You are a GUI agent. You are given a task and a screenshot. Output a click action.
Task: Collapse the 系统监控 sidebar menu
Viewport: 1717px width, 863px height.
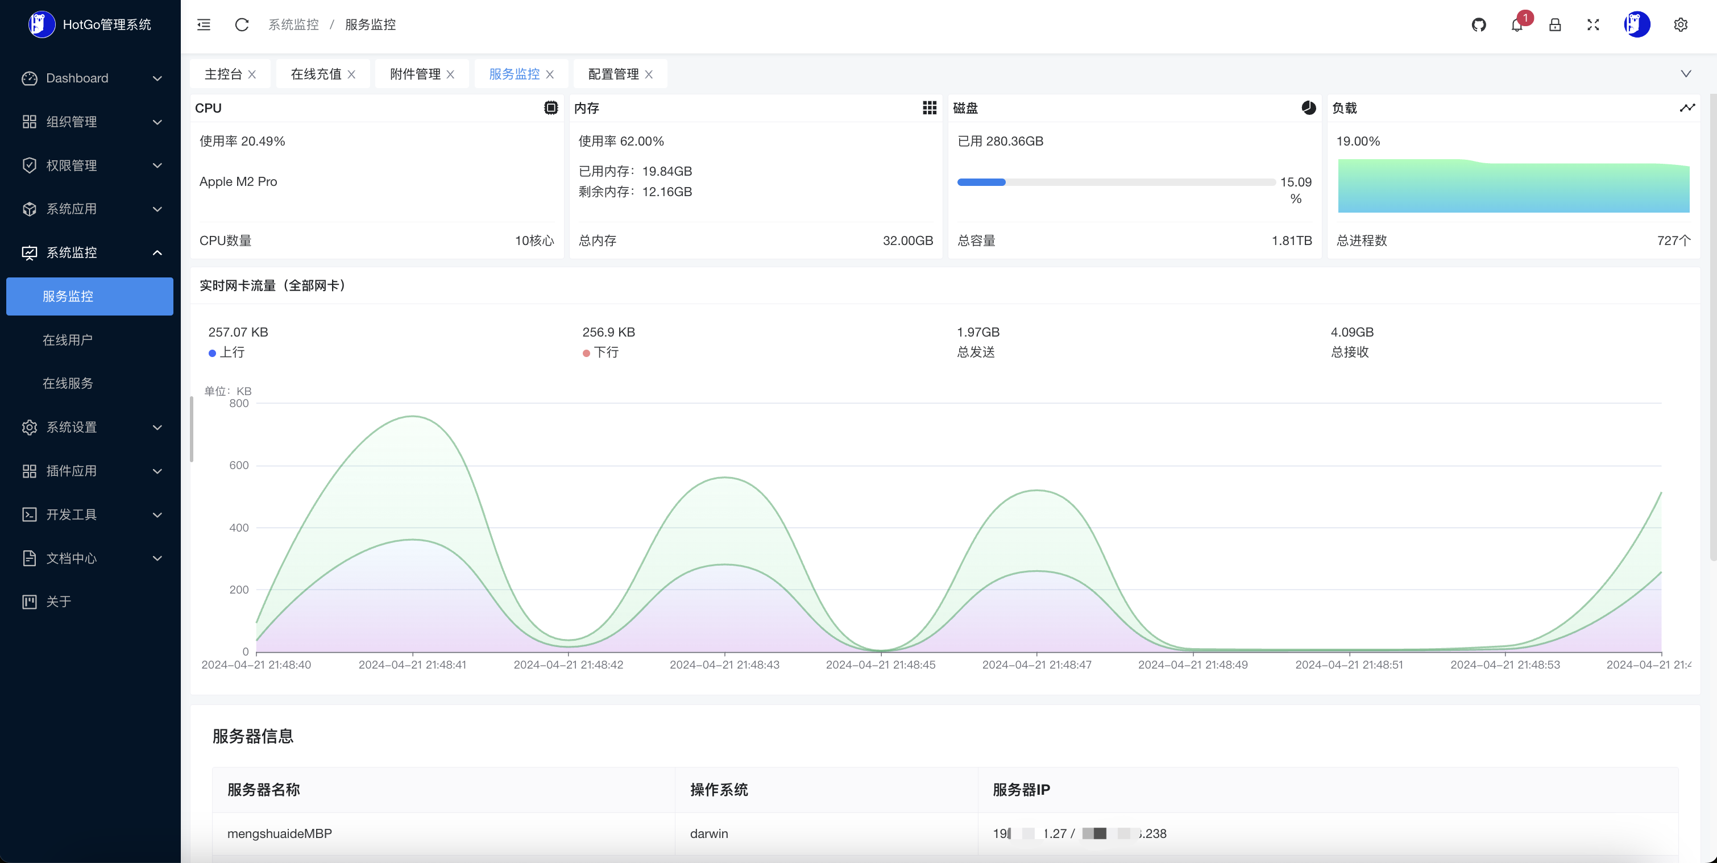[x=90, y=252]
